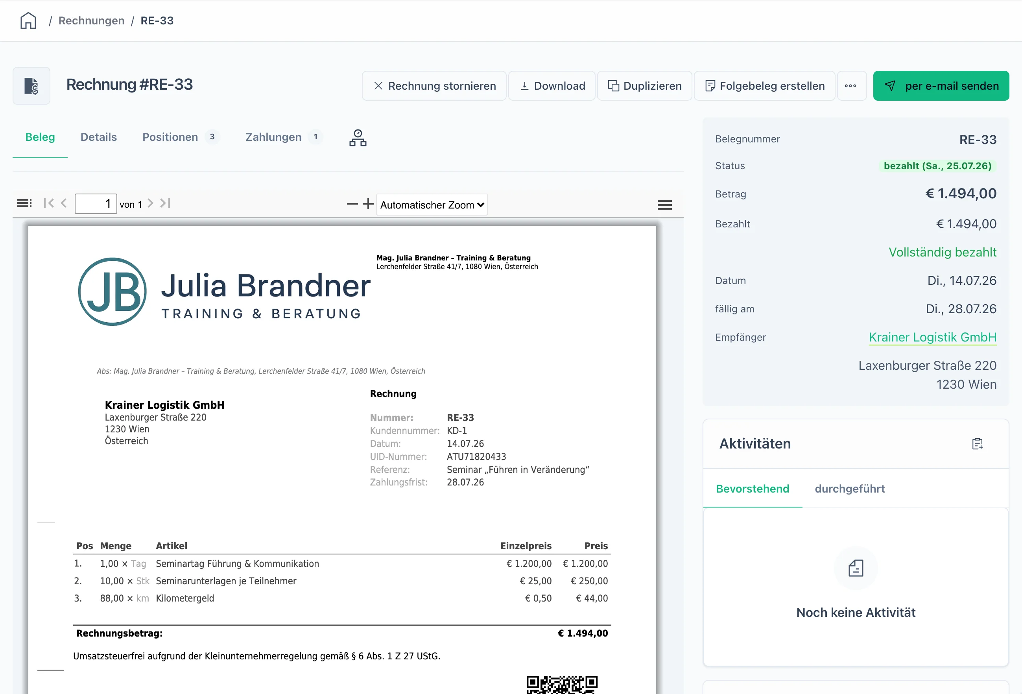Open the Zahlungen tab
Screen dimensions: 1022x694
click(284, 137)
